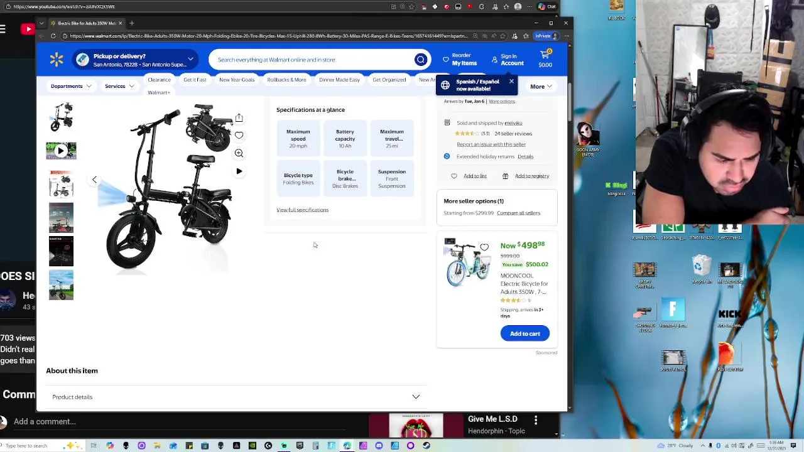Click Compare all sellers link
Viewport: 804px width, 452px height.
(x=518, y=213)
